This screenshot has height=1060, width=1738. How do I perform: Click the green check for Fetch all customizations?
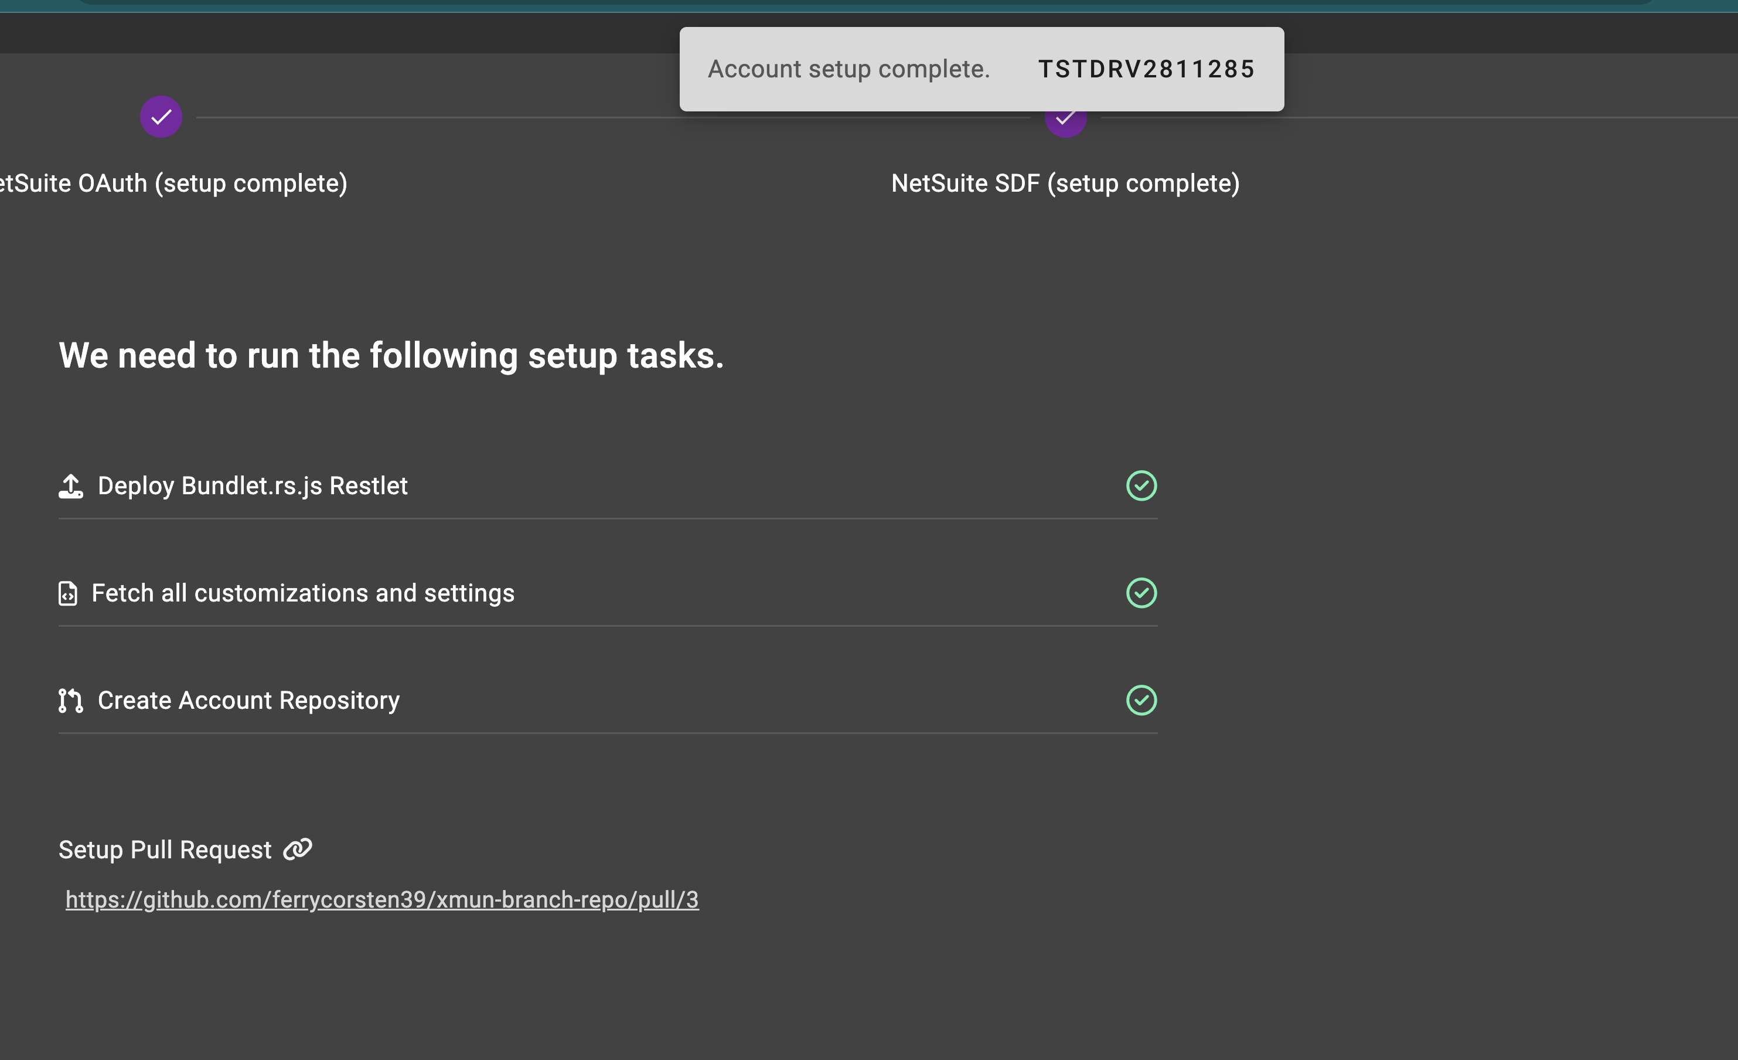(1141, 593)
